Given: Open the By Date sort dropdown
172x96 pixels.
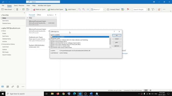Looking at the screenshot, I should [50, 15].
